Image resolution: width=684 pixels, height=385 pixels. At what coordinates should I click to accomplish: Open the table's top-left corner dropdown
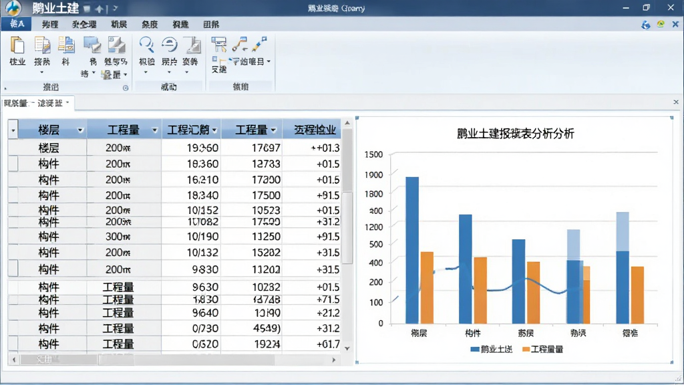tap(13, 130)
